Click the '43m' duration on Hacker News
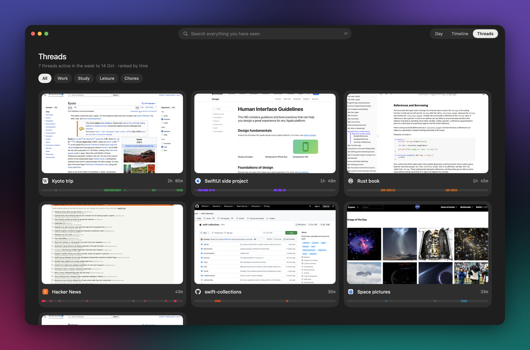This screenshot has height=350, width=530. (179, 292)
